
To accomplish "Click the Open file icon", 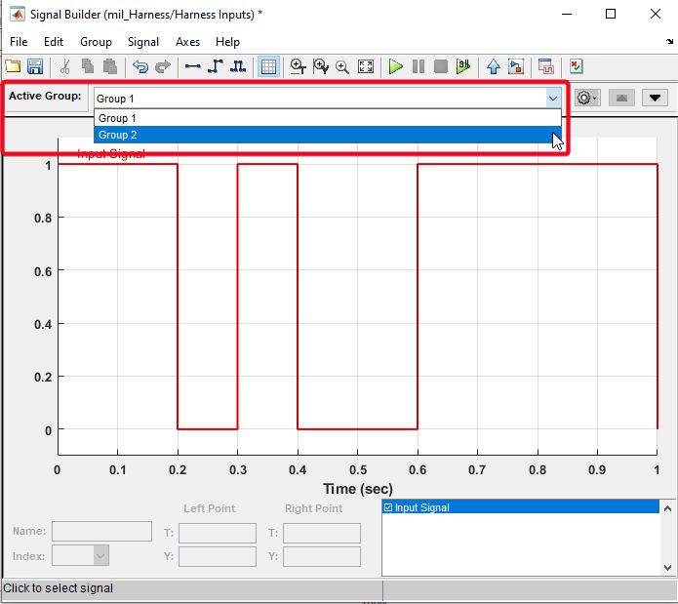I will pyautogui.click(x=13, y=67).
